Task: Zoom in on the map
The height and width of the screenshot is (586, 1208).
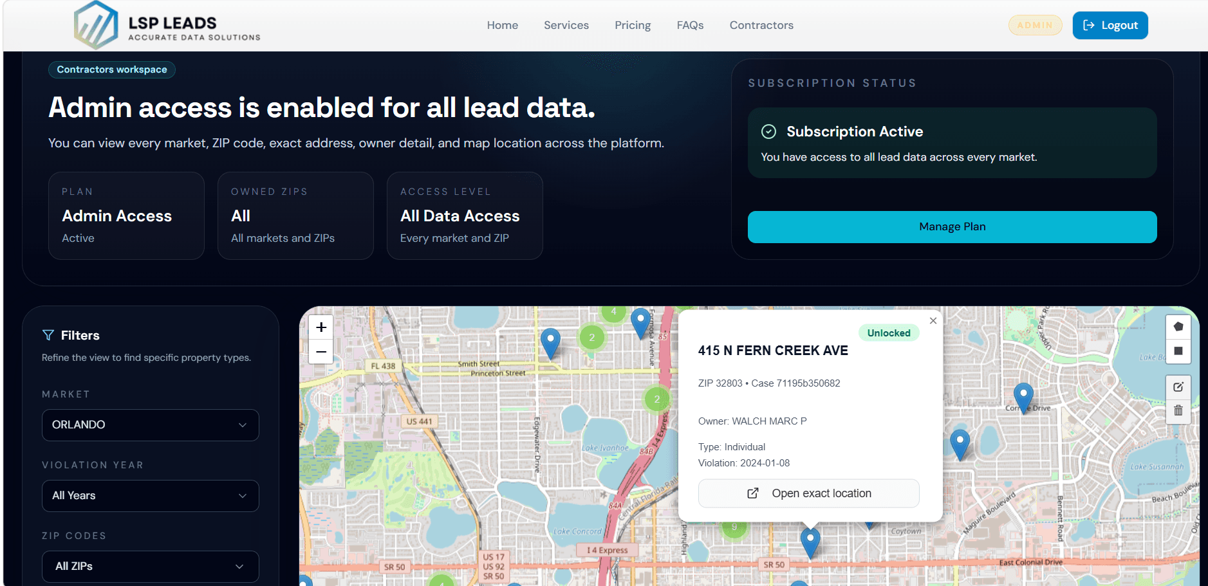Action: 321,327
